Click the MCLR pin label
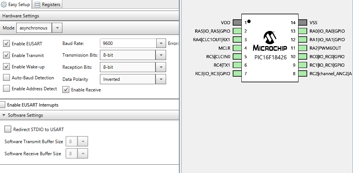Viewport: 353px width, 173px height. pyautogui.click(x=224, y=48)
